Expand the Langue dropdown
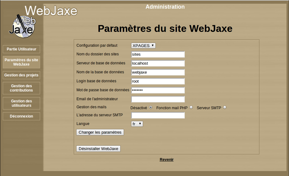This screenshot has width=289, height=176. coord(137,124)
